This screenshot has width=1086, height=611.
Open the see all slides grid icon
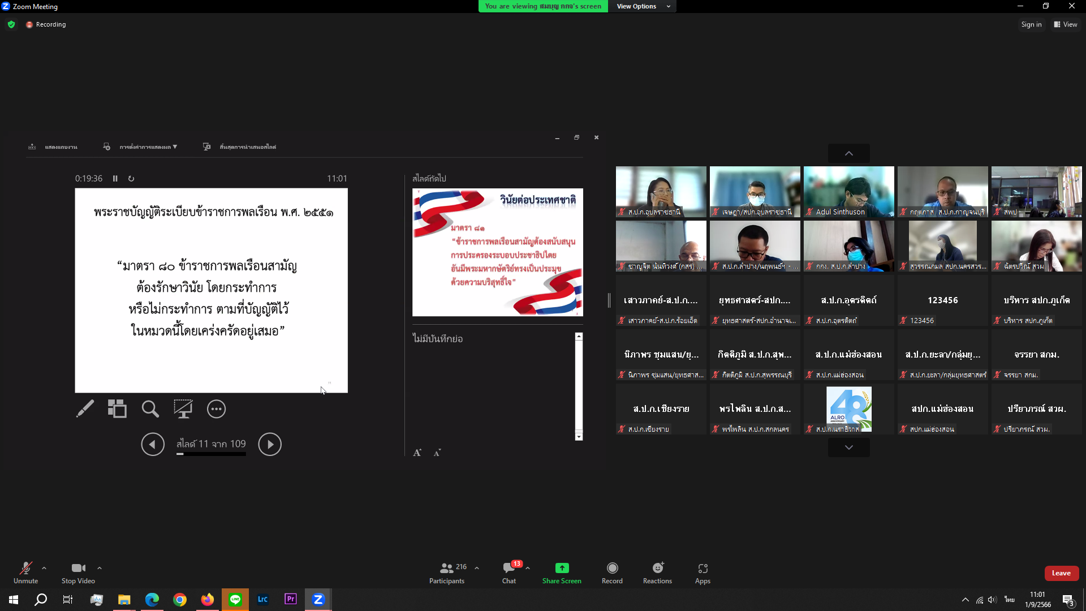coord(117,409)
